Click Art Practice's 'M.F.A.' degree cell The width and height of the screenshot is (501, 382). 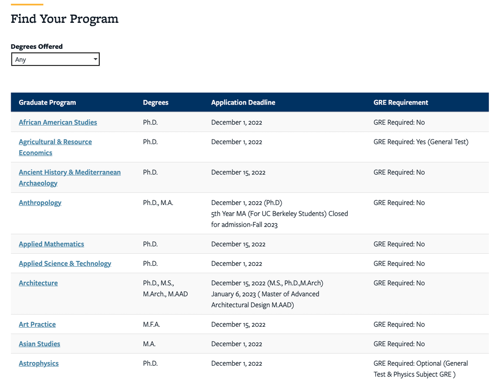click(151, 324)
